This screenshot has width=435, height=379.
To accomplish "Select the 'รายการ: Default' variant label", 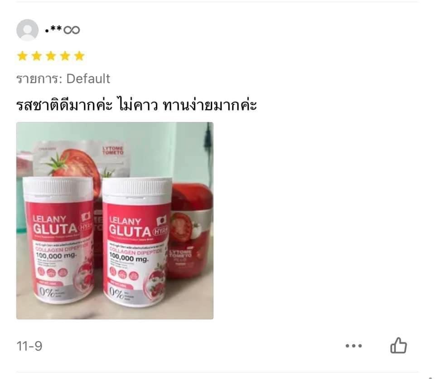I will pos(63,79).
